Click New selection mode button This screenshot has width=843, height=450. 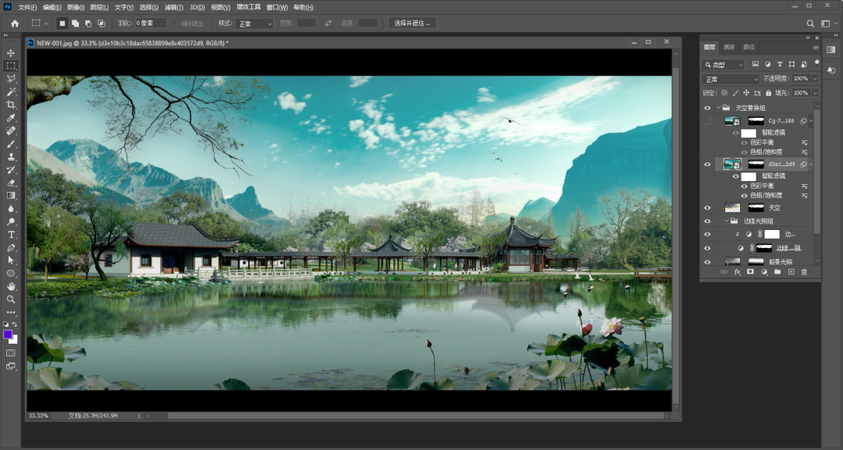point(62,23)
